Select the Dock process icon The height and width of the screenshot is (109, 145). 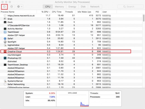(x=5, y=22)
